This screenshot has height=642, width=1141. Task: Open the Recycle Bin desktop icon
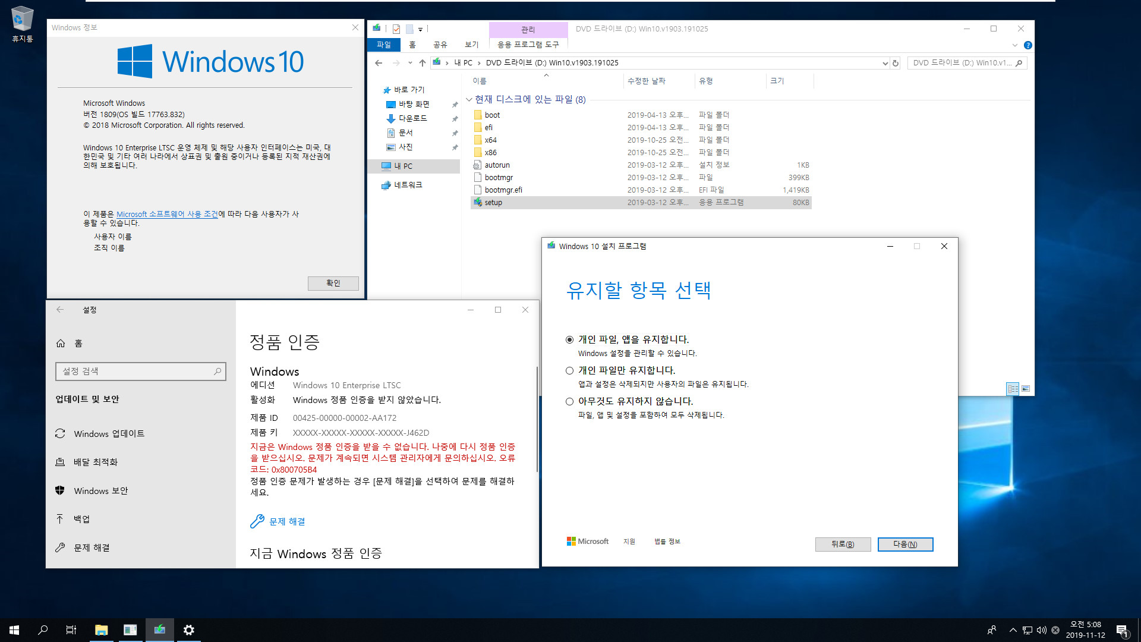click(x=22, y=24)
